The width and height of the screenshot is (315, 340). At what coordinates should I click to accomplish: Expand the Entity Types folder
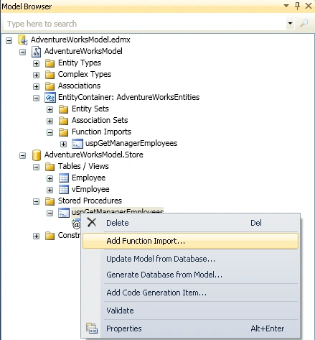coord(36,63)
